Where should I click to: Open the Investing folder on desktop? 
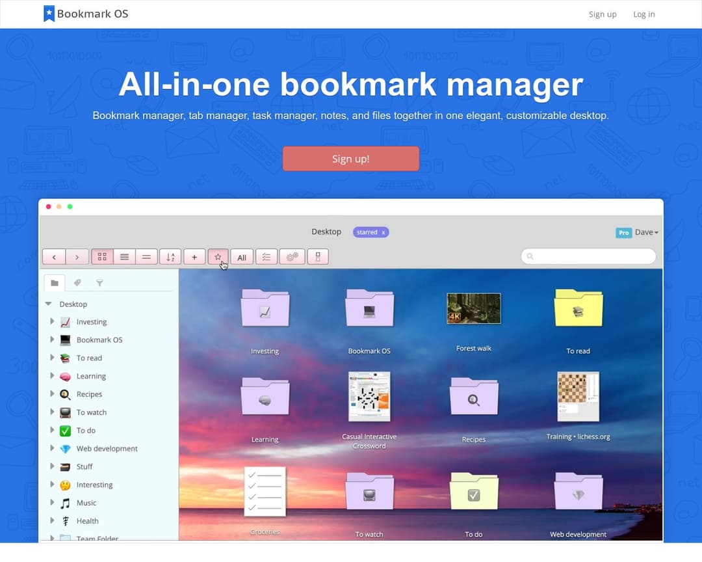pos(265,308)
